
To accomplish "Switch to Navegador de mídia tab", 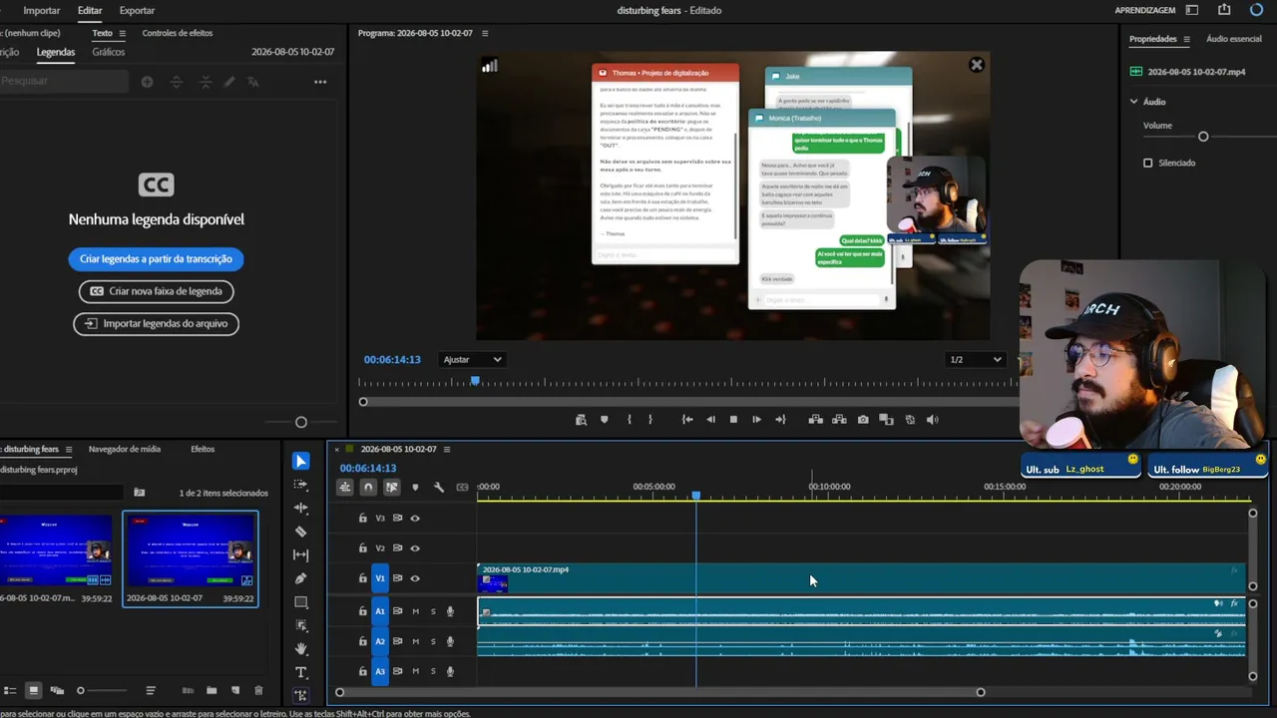I will tap(125, 449).
